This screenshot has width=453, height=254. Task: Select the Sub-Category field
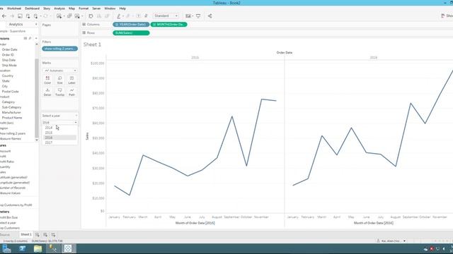coord(11,107)
